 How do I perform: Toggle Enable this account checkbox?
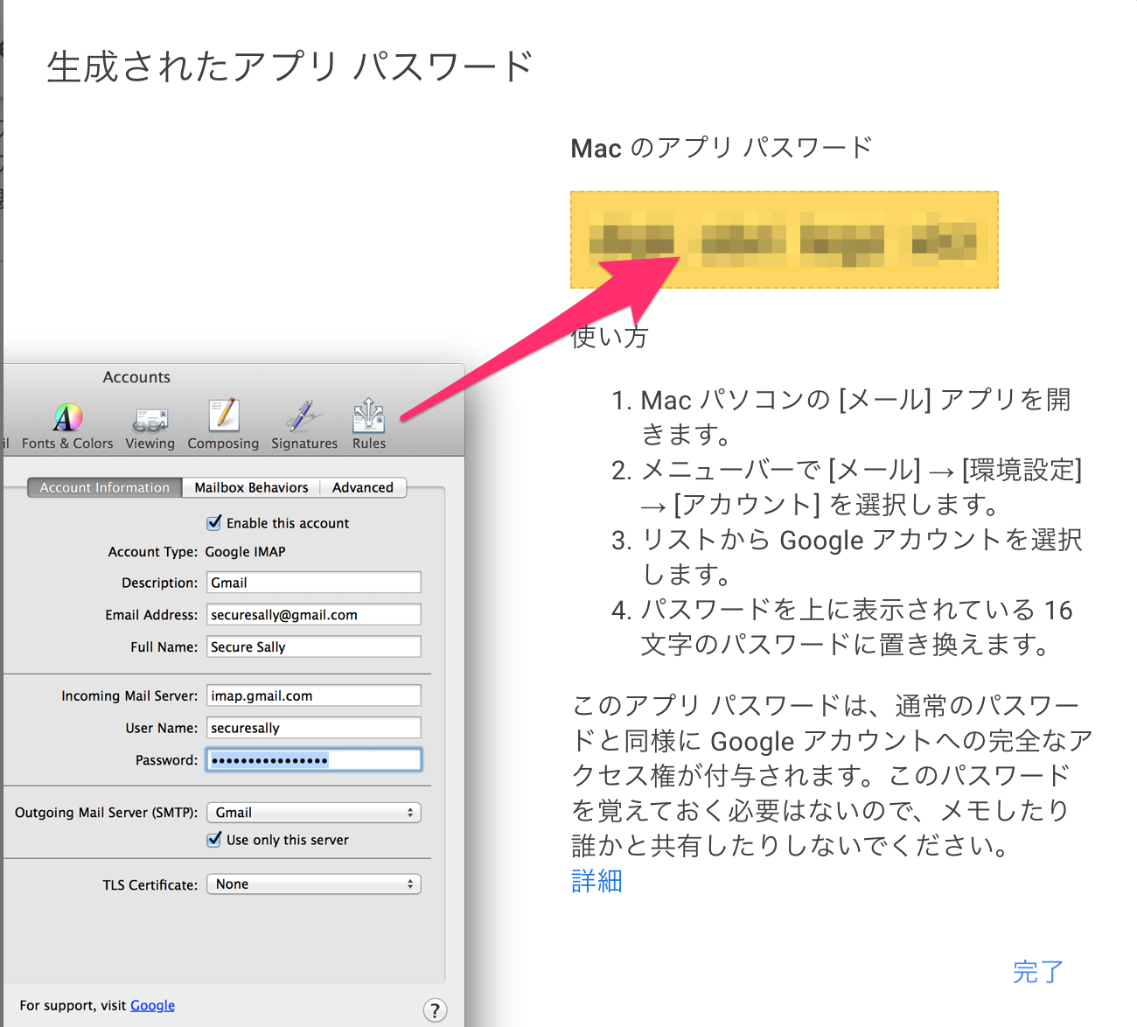[x=214, y=523]
